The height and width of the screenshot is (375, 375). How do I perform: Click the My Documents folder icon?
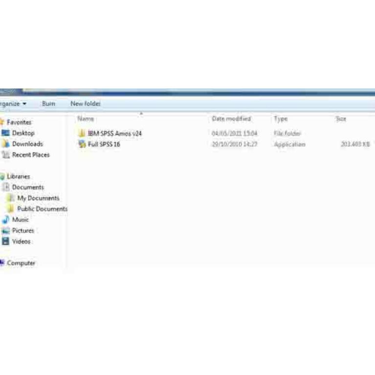tap(11, 198)
